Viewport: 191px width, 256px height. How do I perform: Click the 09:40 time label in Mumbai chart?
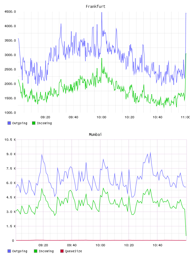[72, 245]
